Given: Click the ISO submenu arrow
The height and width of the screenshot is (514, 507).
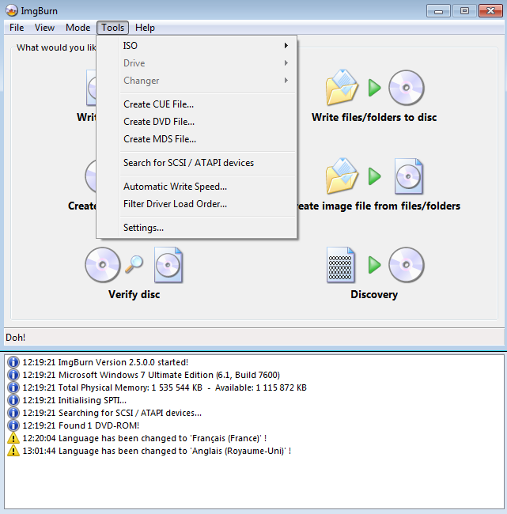Looking at the screenshot, I should (286, 46).
